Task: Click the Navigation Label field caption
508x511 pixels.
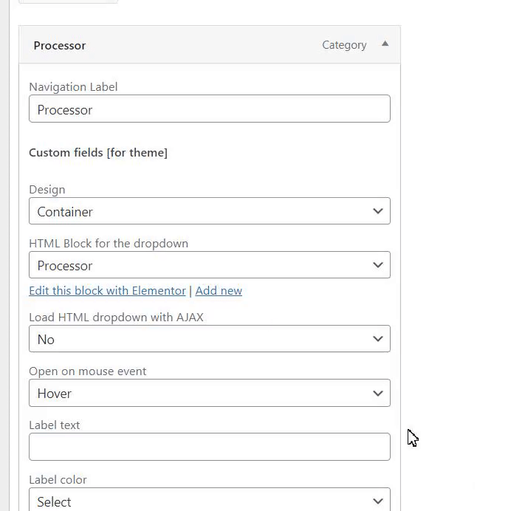Action: [73, 86]
